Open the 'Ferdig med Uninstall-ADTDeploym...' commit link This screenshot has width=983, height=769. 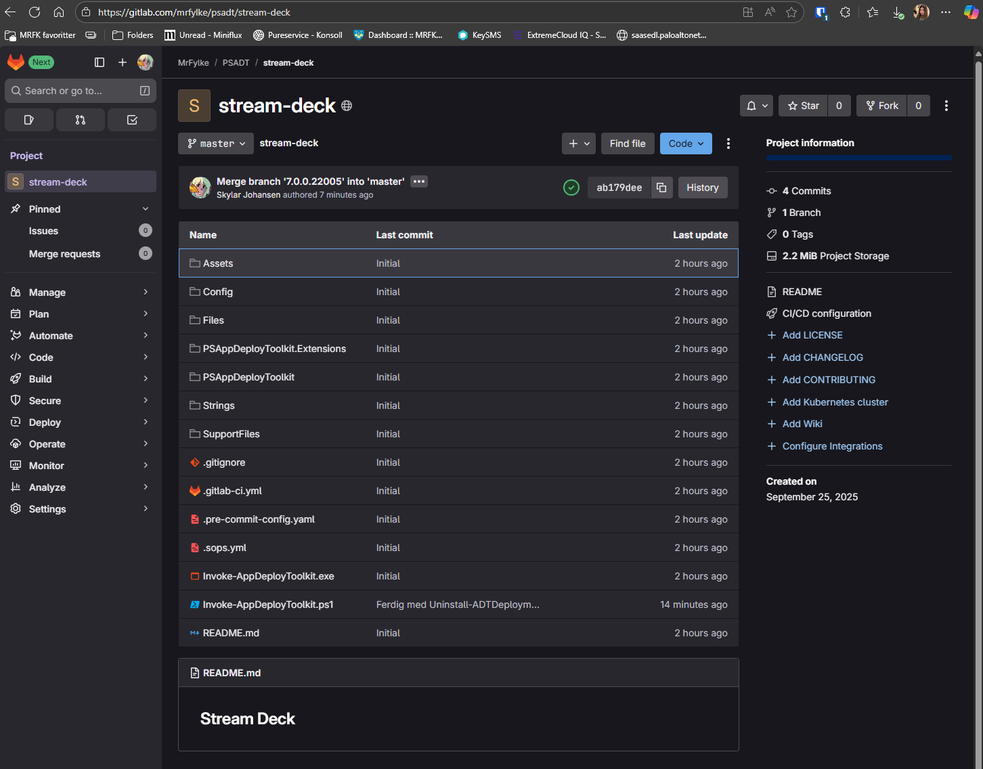pos(458,605)
